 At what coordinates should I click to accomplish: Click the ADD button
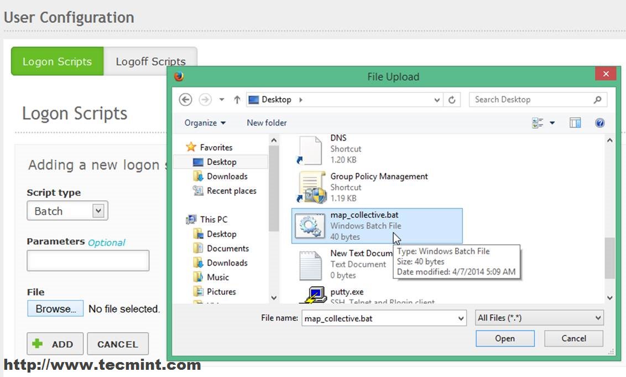[55, 344]
